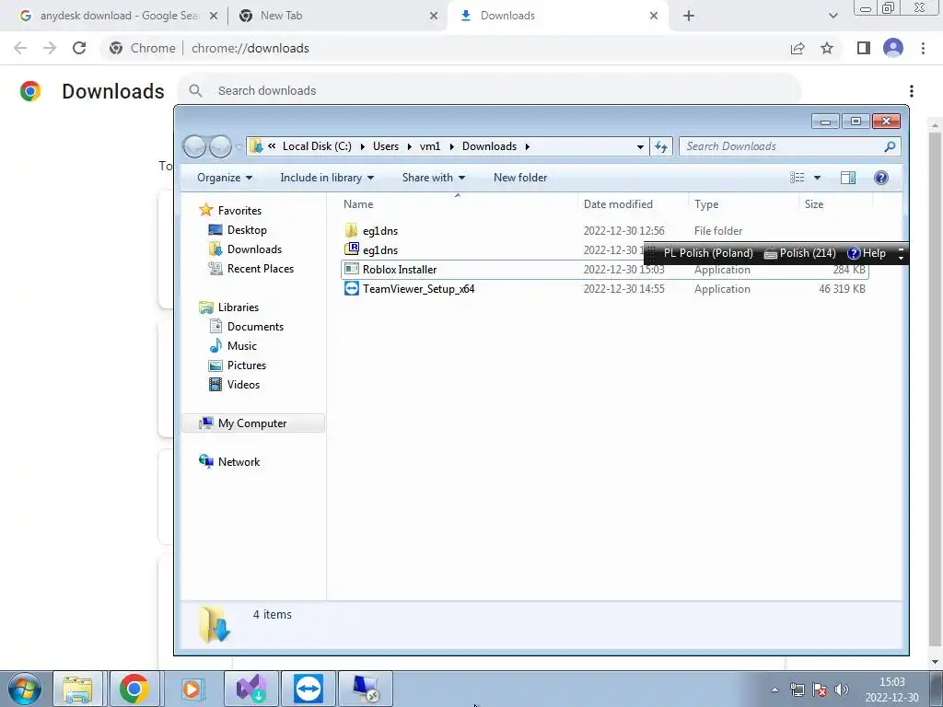Reload the Chrome page
Image resolution: width=943 pixels, height=707 pixels.
pyautogui.click(x=79, y=48)
